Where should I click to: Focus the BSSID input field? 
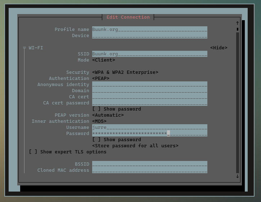[x=149, y=164]
